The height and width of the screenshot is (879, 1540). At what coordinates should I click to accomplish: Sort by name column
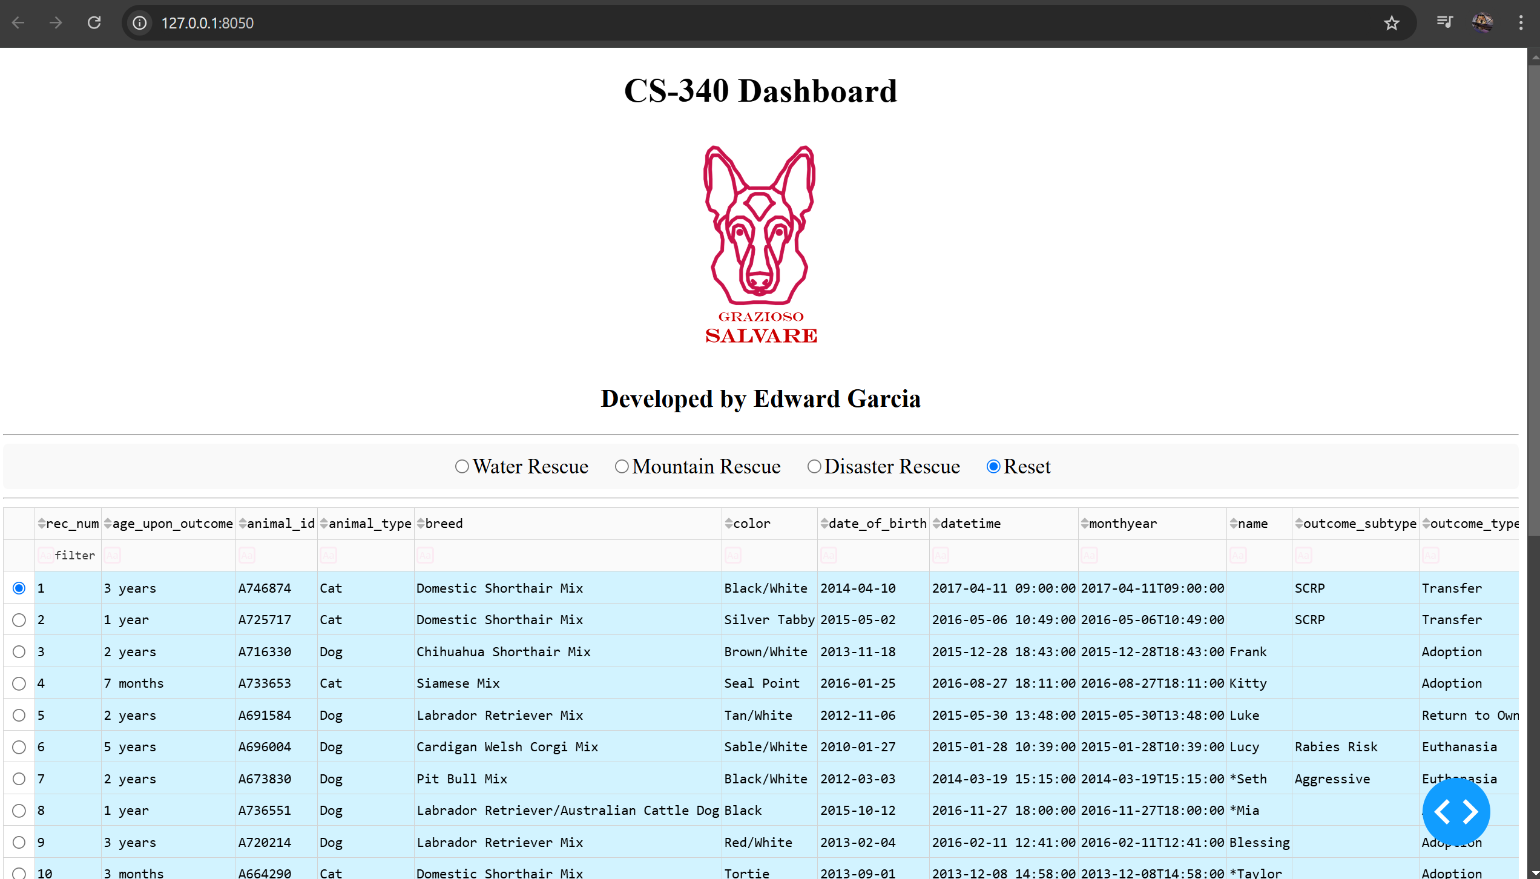[1234, 524]
